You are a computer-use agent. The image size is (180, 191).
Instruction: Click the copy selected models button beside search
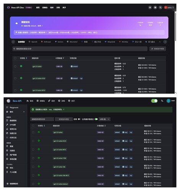click(x=157, y=49)
